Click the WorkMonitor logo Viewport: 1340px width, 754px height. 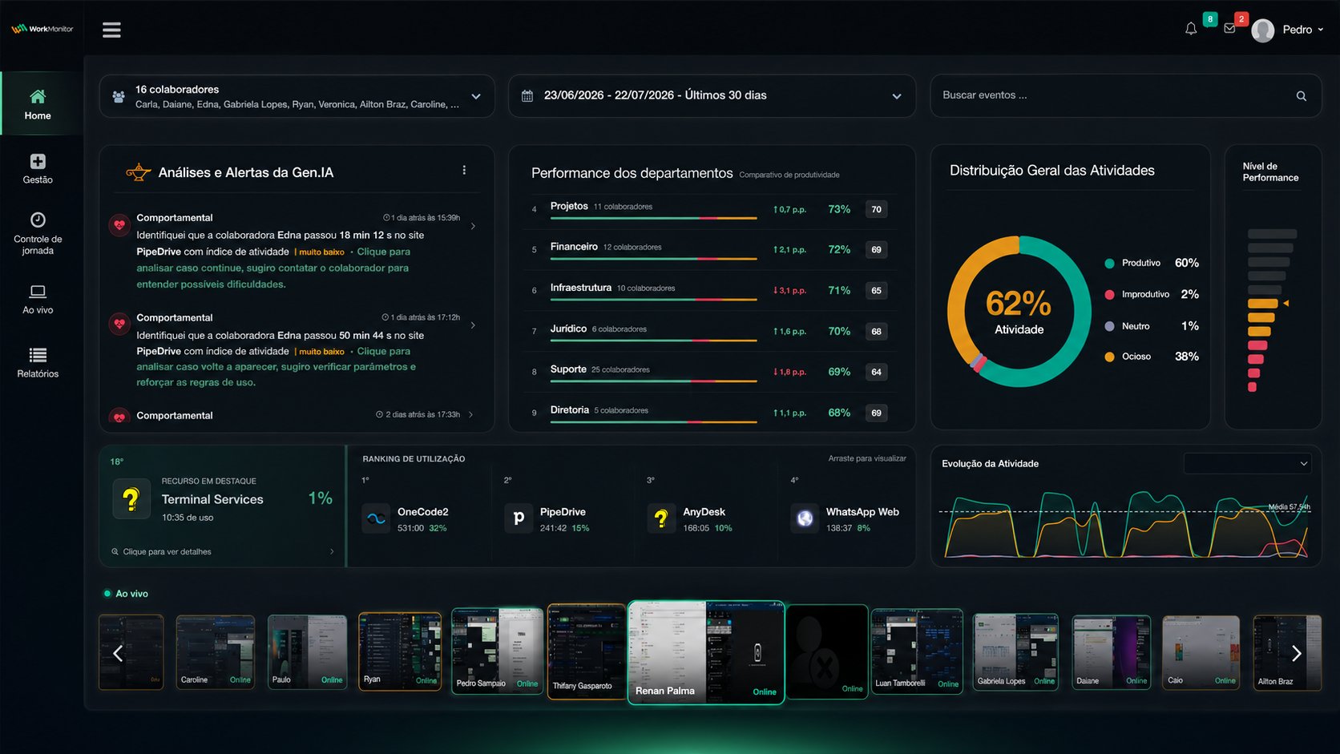42,29
